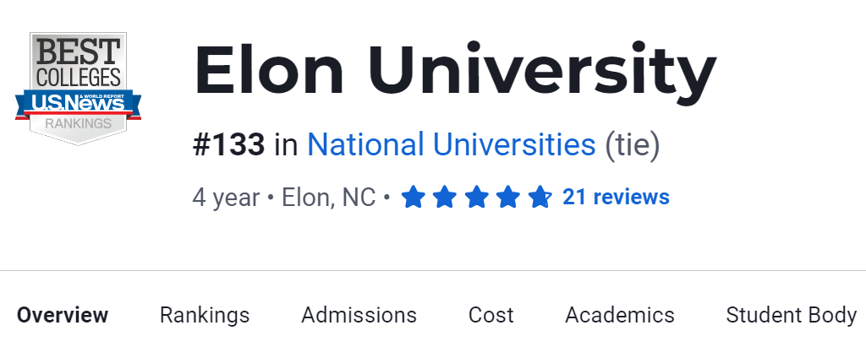Screen dimensions: 866x347
Task: Select the second rating star
Action: [445, 198]
